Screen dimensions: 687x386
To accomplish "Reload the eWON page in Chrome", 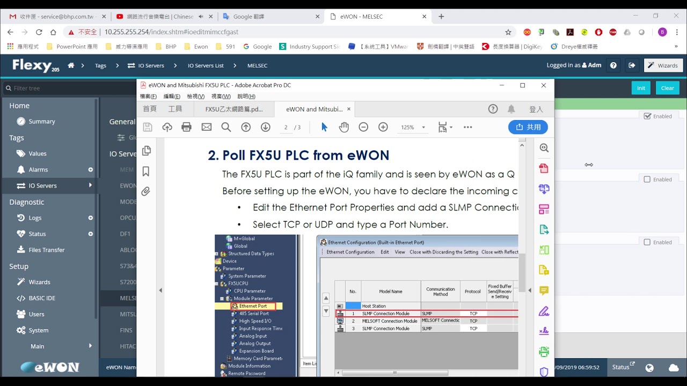I will click(x=39, y=32).
